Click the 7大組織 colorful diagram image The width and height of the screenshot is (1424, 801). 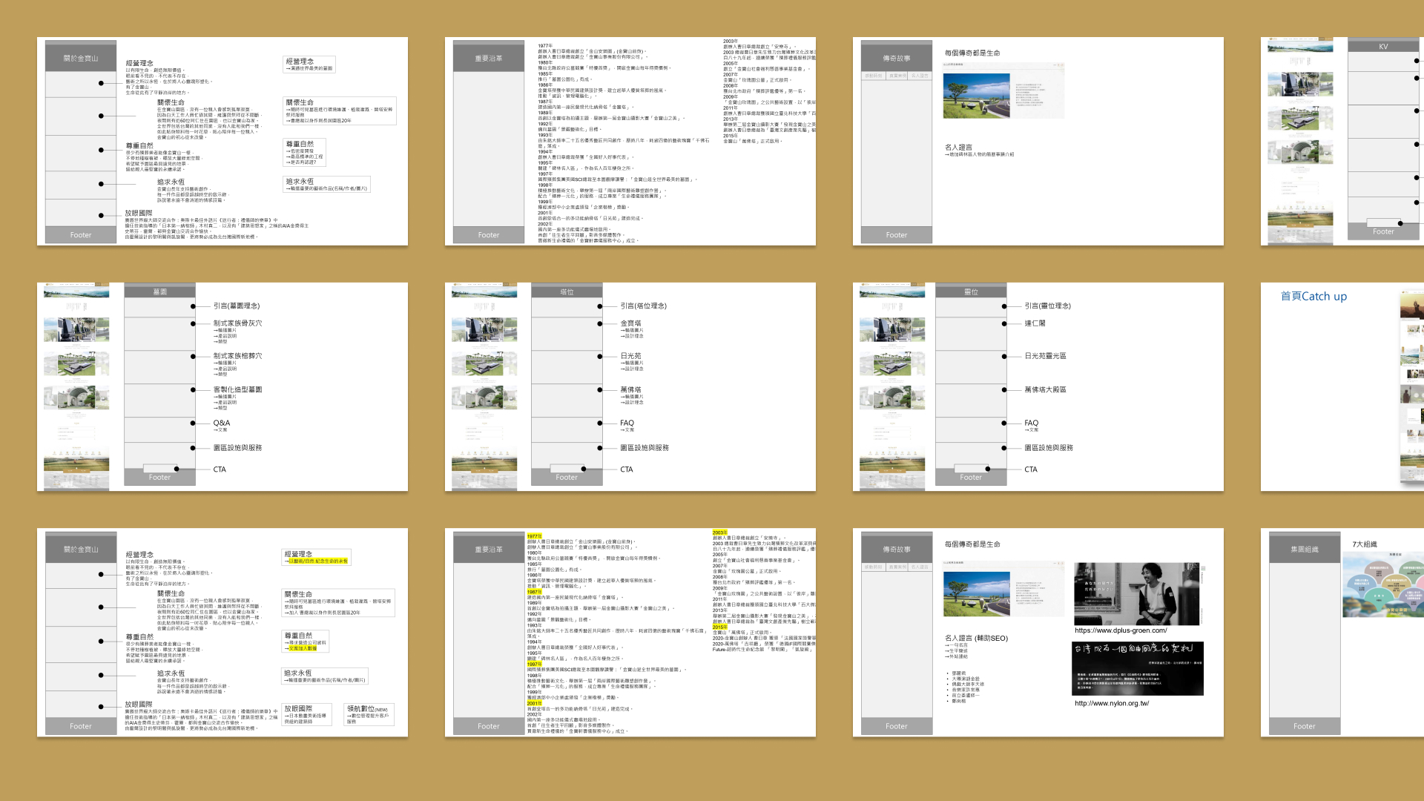[1383, 586]
